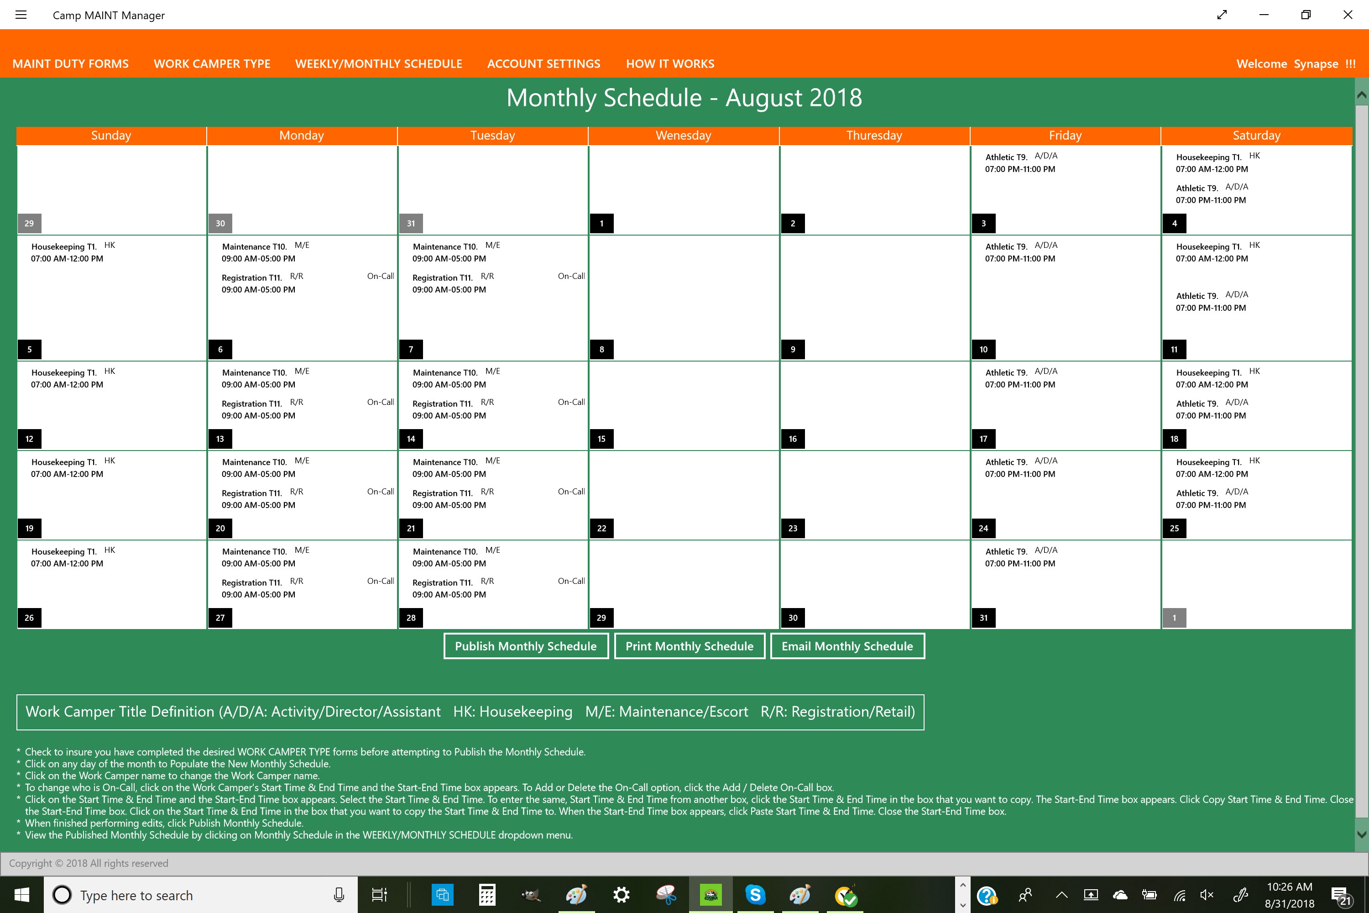The width and height of the screenshot is (1369, 913).
Task: Click the On-Call label on August 6
Action: click(381, 276)
